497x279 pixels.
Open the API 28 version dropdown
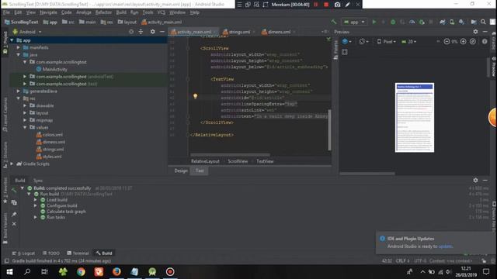pyautogui.click(x=409, y=41)
